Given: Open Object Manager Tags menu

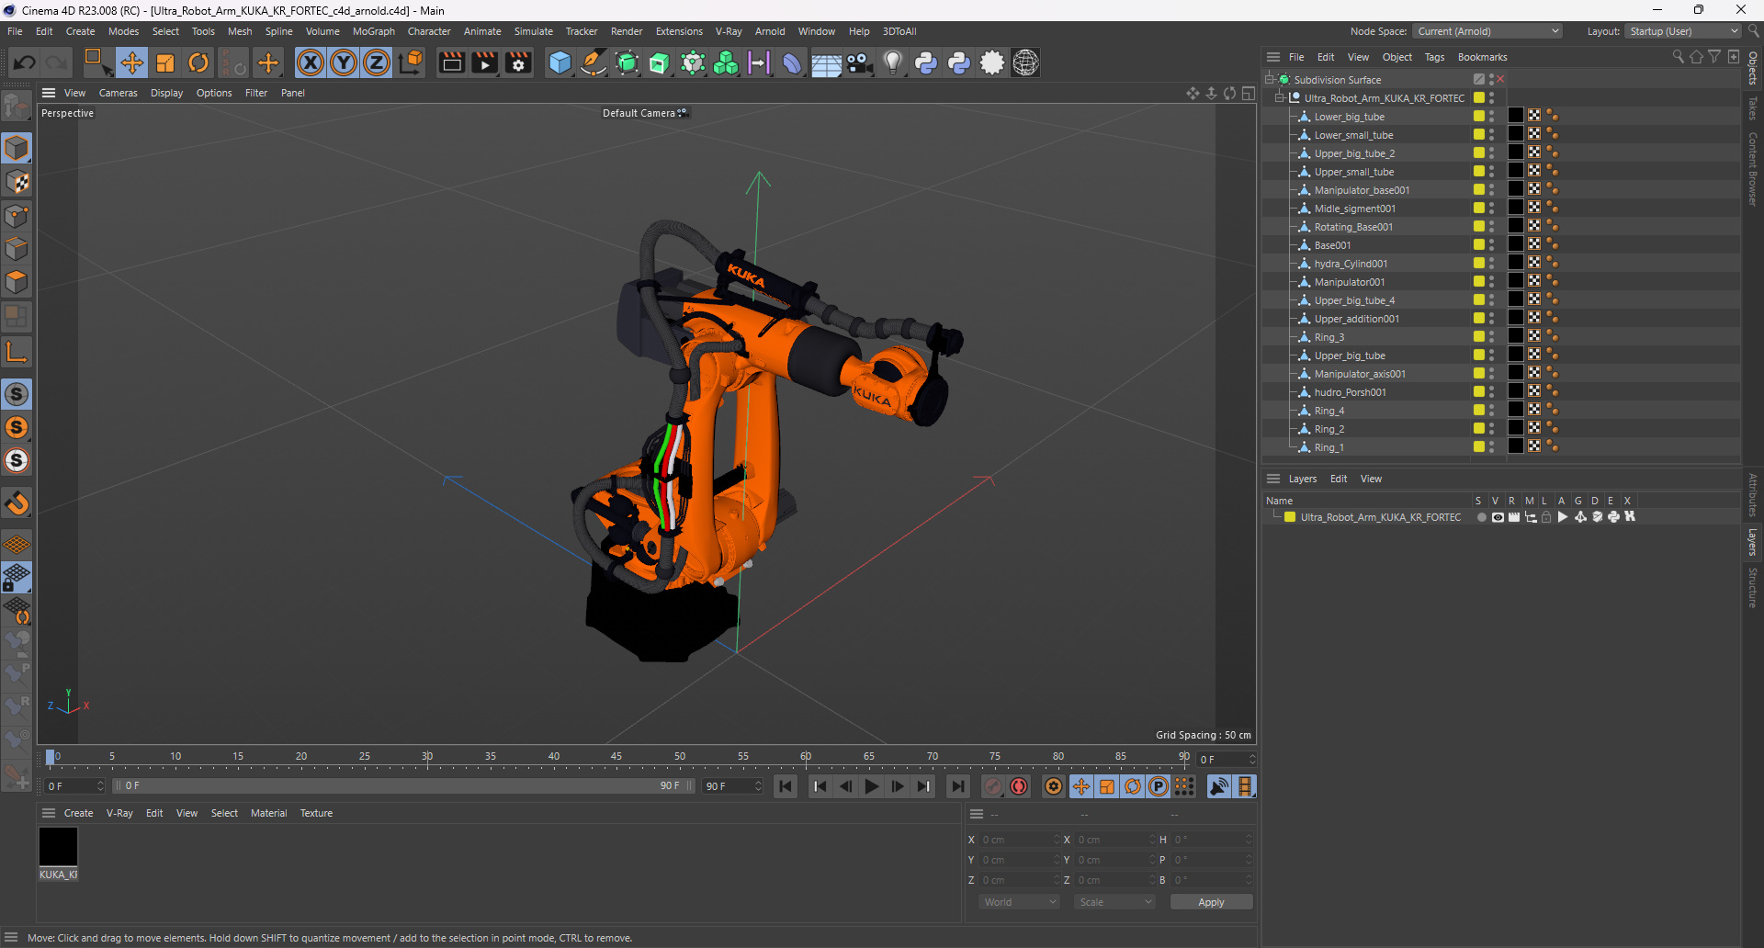Looking at the screenshot, I should pyautogui.click(x=1434, y=57).
